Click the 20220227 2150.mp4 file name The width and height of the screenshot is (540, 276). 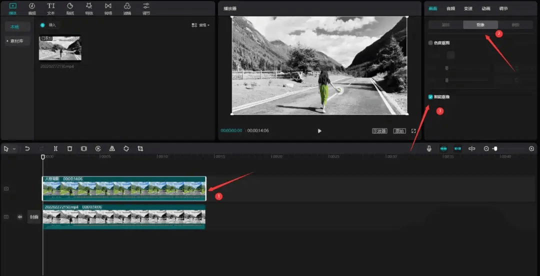[57, 66]
